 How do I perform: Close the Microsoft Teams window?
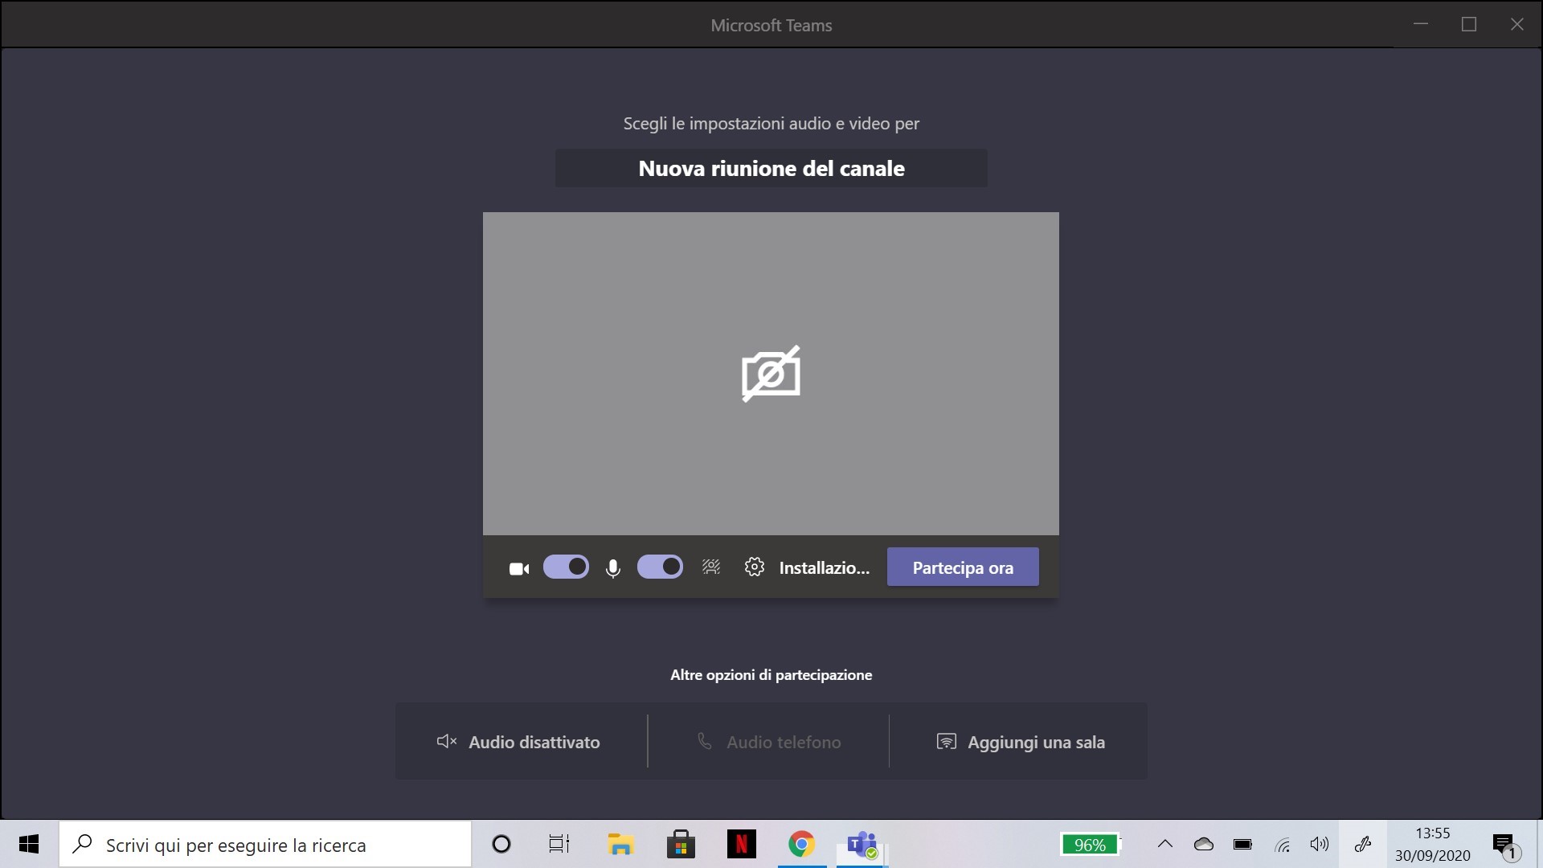(x=1517, y=24)
